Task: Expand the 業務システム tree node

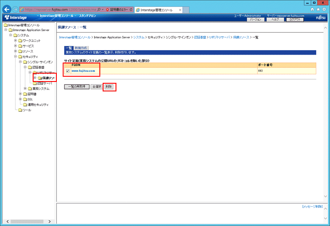Action: 25,89
